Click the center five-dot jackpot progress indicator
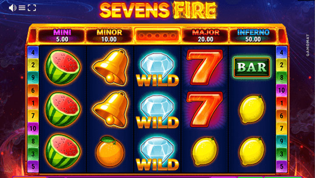 157,36
